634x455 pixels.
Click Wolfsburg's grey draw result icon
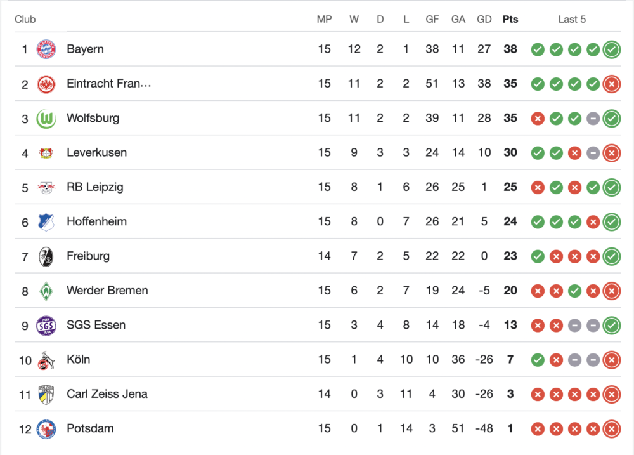593,118
